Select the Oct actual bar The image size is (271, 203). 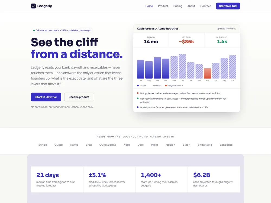coord(166,69)
